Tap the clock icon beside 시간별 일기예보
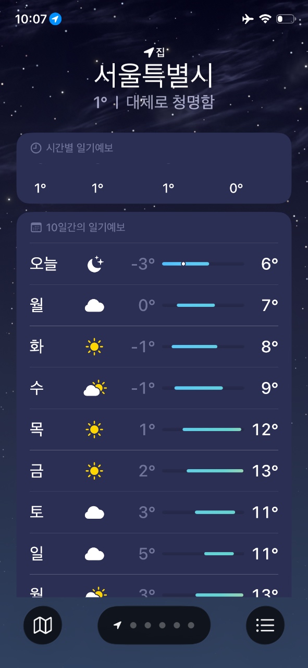Image resolution: width=308 pixels, height=668 pixels. pos(36,148)
